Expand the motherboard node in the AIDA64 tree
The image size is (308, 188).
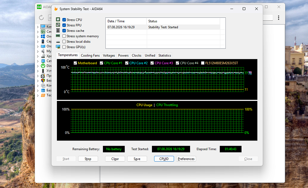pos(38,32)
